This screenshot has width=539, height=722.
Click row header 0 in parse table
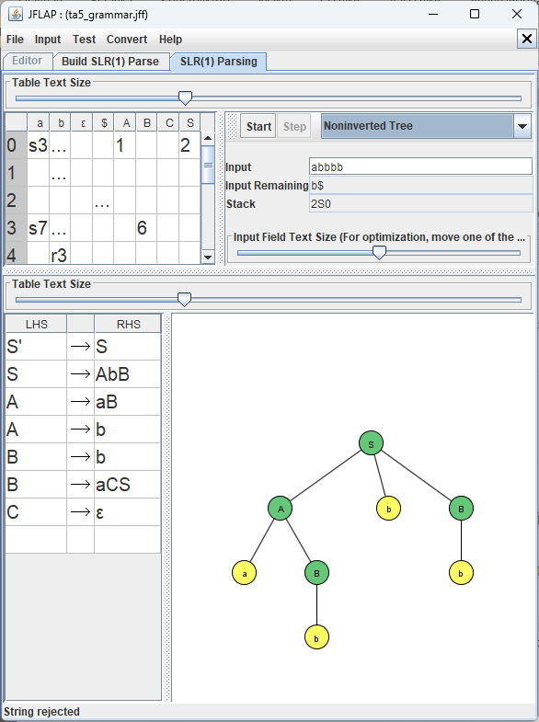17,145
